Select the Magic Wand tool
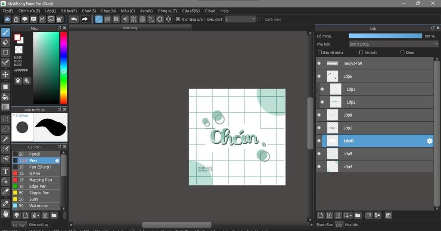This screenshot has width=441, height=231. 5,139
